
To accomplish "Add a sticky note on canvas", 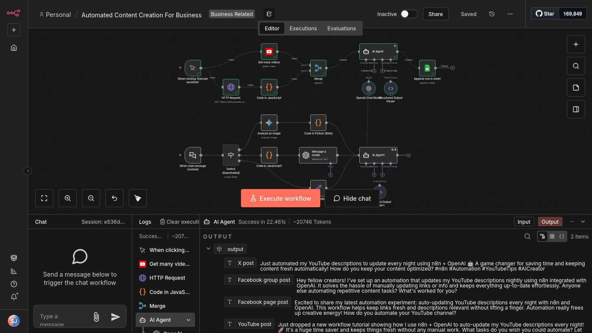I will (x=576, y=88).
